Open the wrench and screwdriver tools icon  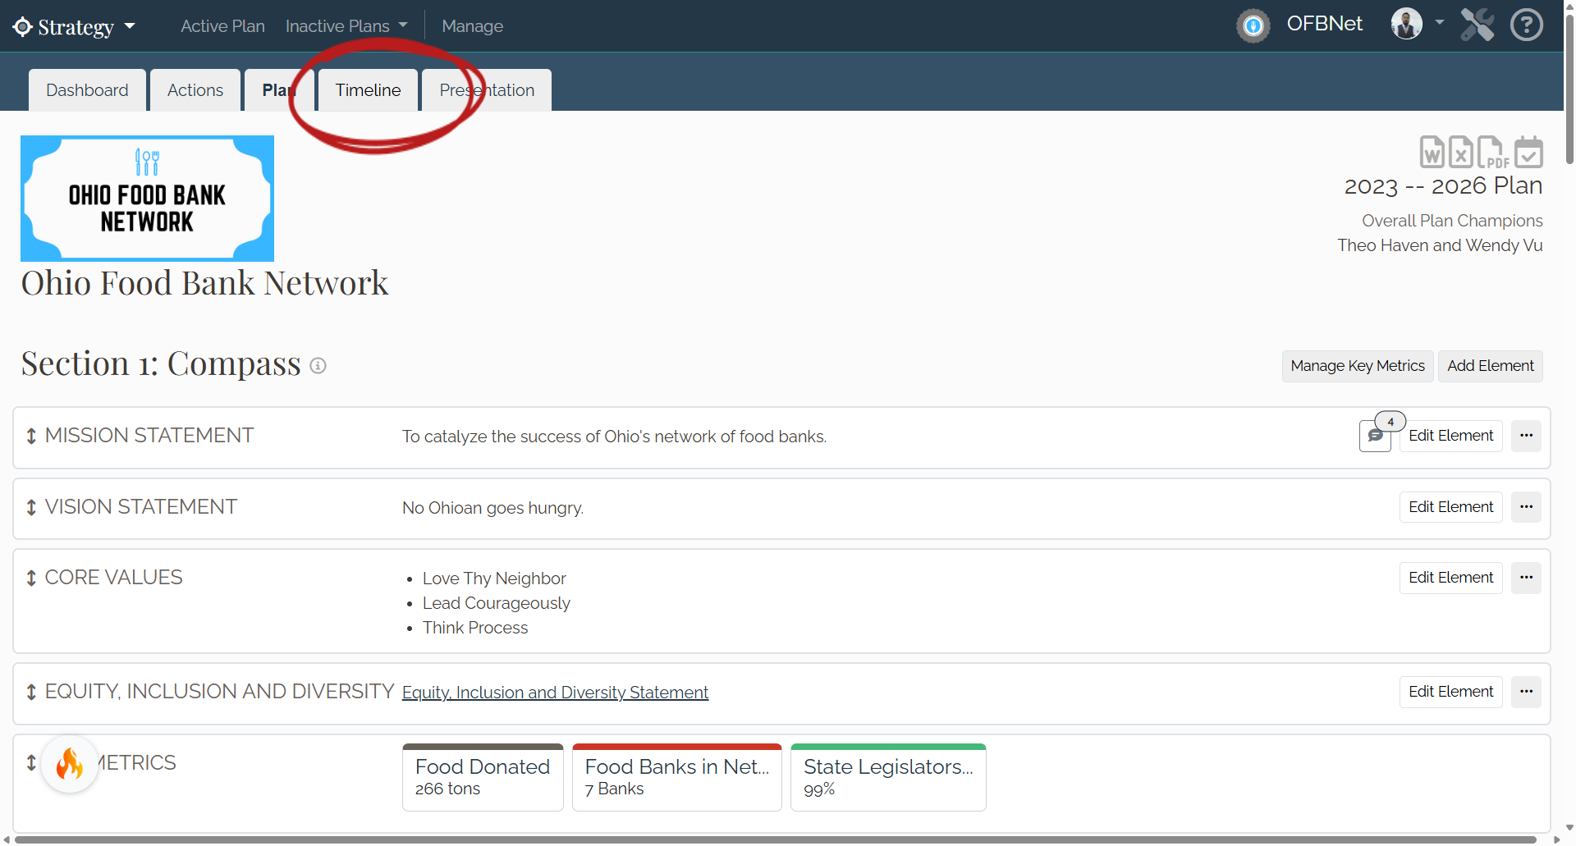(1477, 25)
